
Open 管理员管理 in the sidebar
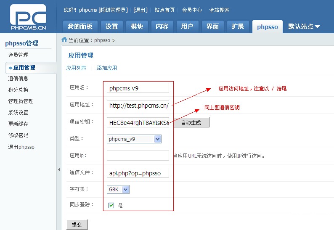pyautogui.click(x=21, y=101)
